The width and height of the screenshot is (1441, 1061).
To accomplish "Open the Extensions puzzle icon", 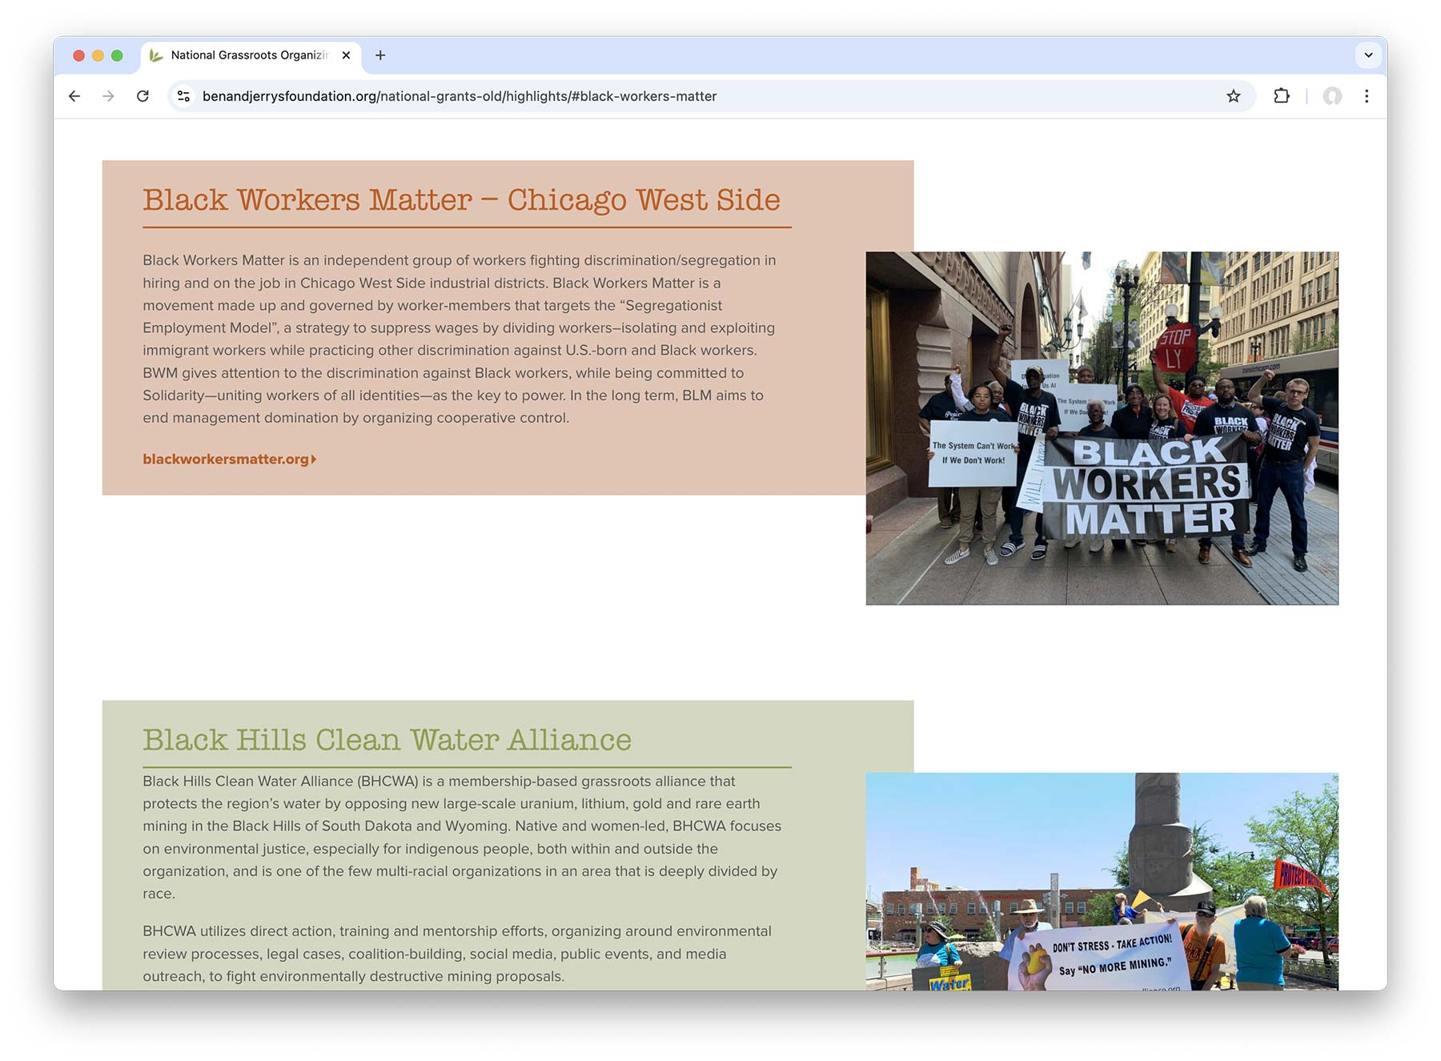I will tap(1281, 96).
